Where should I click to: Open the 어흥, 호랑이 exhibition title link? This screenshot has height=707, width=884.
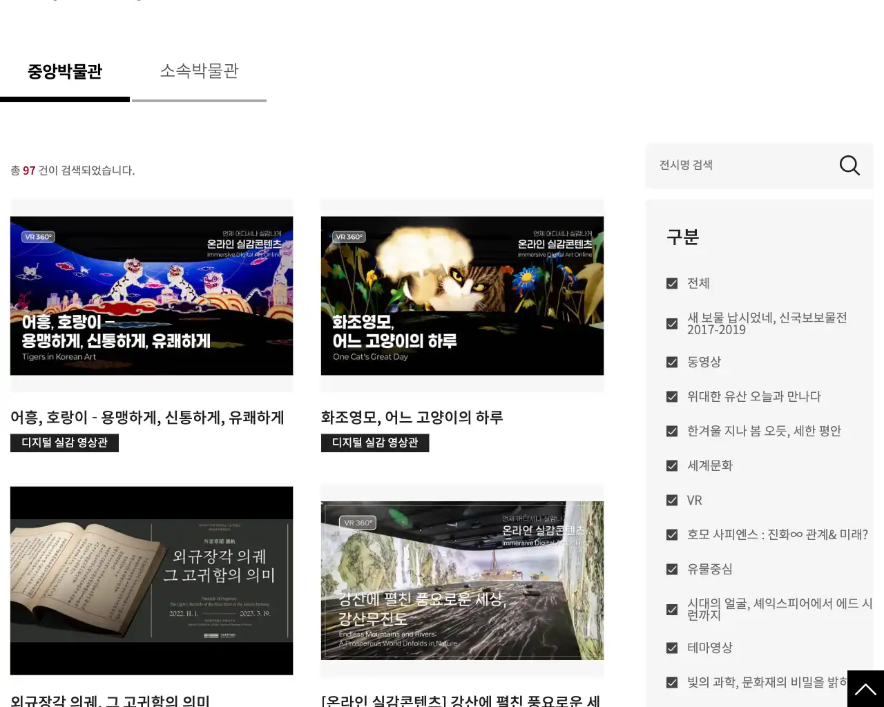tap(147, 418)
